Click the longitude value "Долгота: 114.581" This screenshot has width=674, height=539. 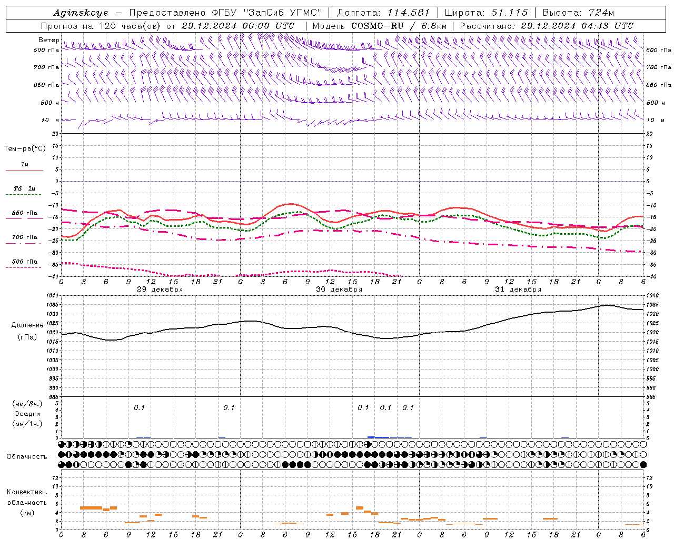(383, 13)
